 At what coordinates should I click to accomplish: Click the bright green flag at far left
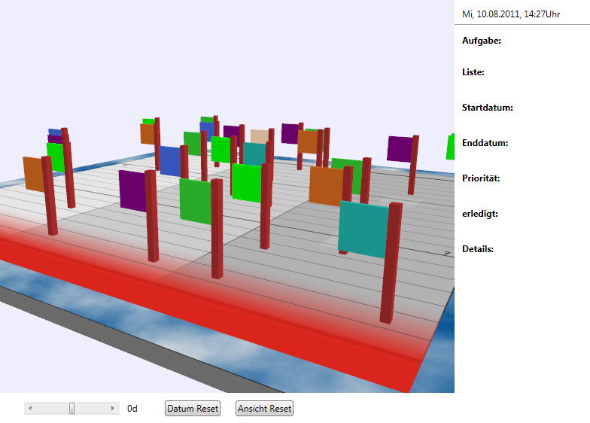click(55, 157)
